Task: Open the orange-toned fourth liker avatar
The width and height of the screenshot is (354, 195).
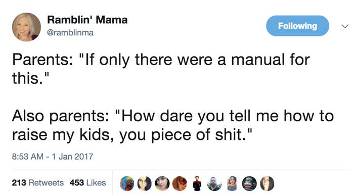Action: tap(180, 183)
